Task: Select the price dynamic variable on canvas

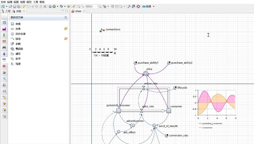Action: click(146, 73)
